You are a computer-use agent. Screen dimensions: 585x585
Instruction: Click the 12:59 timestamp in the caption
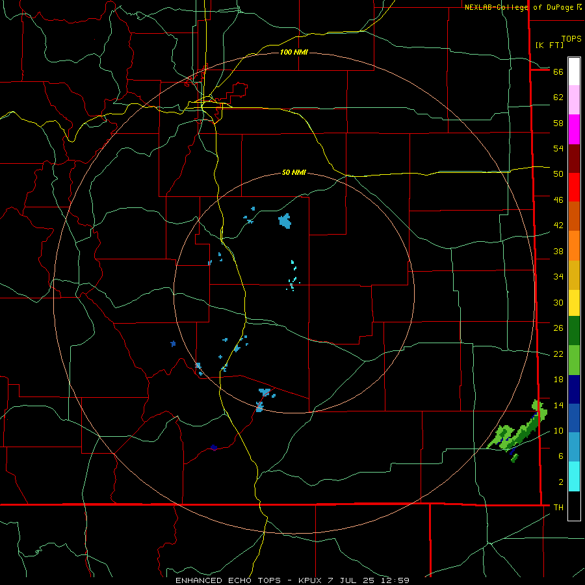point(395,580)
